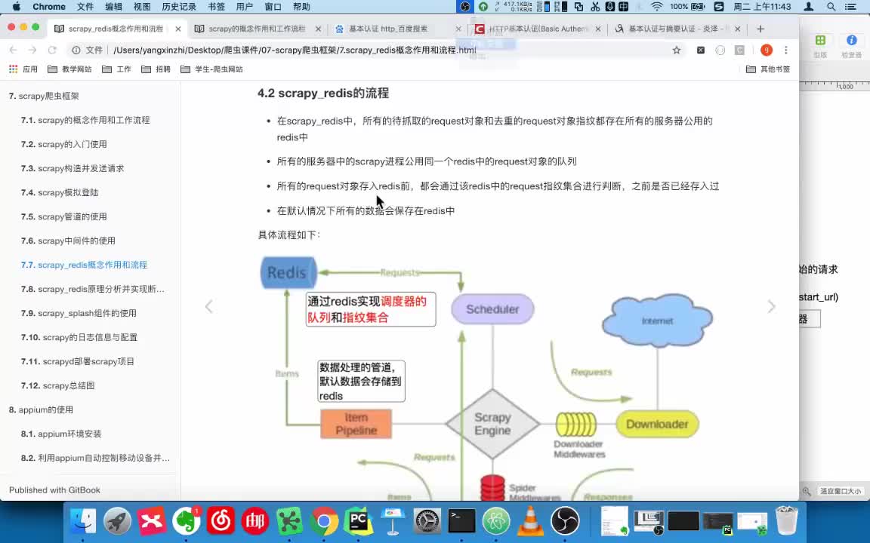
Task: Open the orange user profile avatar
Action: [767, 50]
